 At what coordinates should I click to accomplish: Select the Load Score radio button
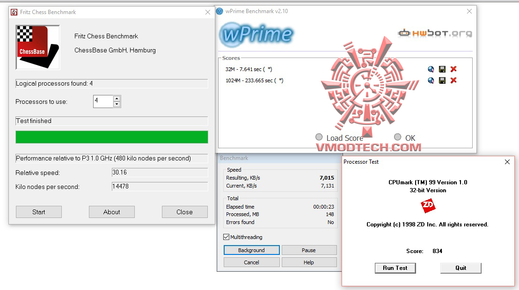[x=319, y=138]
